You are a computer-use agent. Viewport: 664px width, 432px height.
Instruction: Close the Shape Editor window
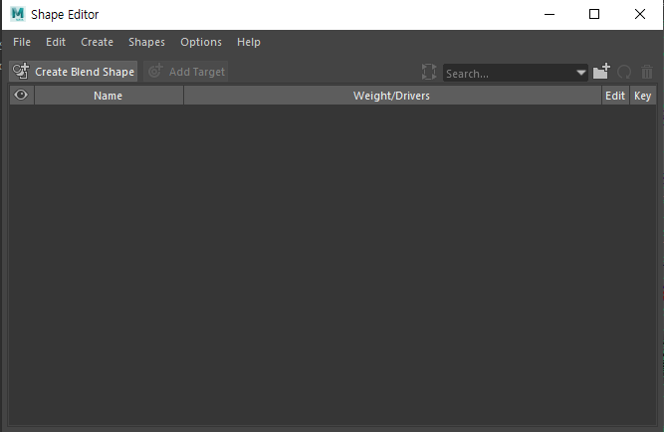pyautogui.click(x=640, y=14)
